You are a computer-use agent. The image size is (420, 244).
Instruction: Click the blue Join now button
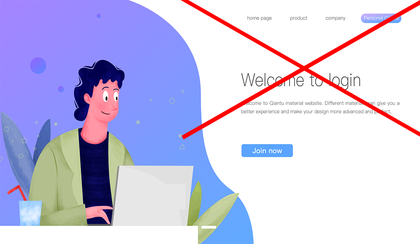tap(267, 150)
